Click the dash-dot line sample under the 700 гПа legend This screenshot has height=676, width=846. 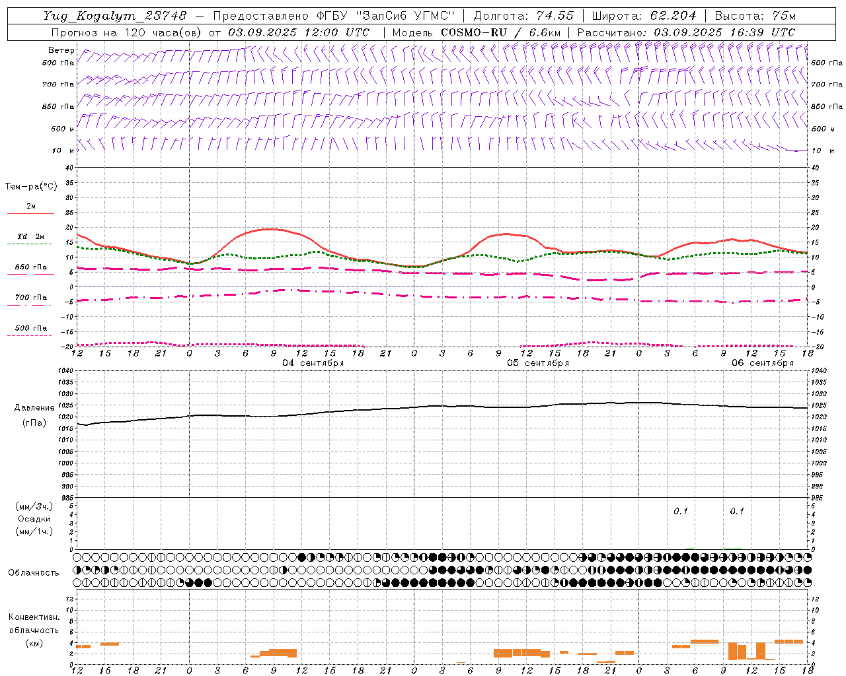pyautogui.click(x=30, y=305)
